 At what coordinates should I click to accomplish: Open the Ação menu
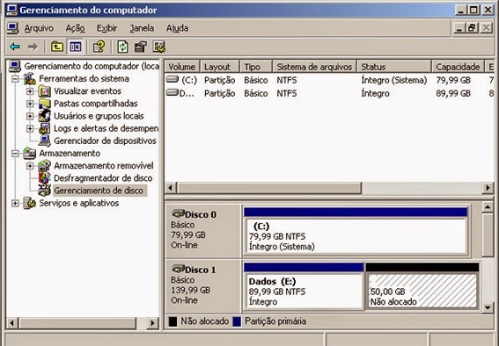pyautogui.click(x=75, y=28)
